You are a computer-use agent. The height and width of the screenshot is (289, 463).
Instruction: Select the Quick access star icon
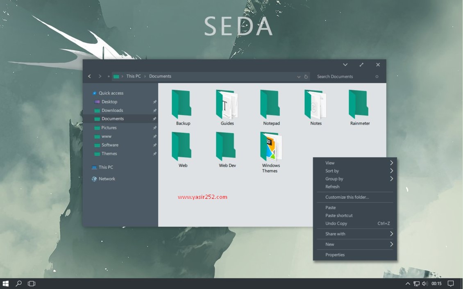[95, 93]
